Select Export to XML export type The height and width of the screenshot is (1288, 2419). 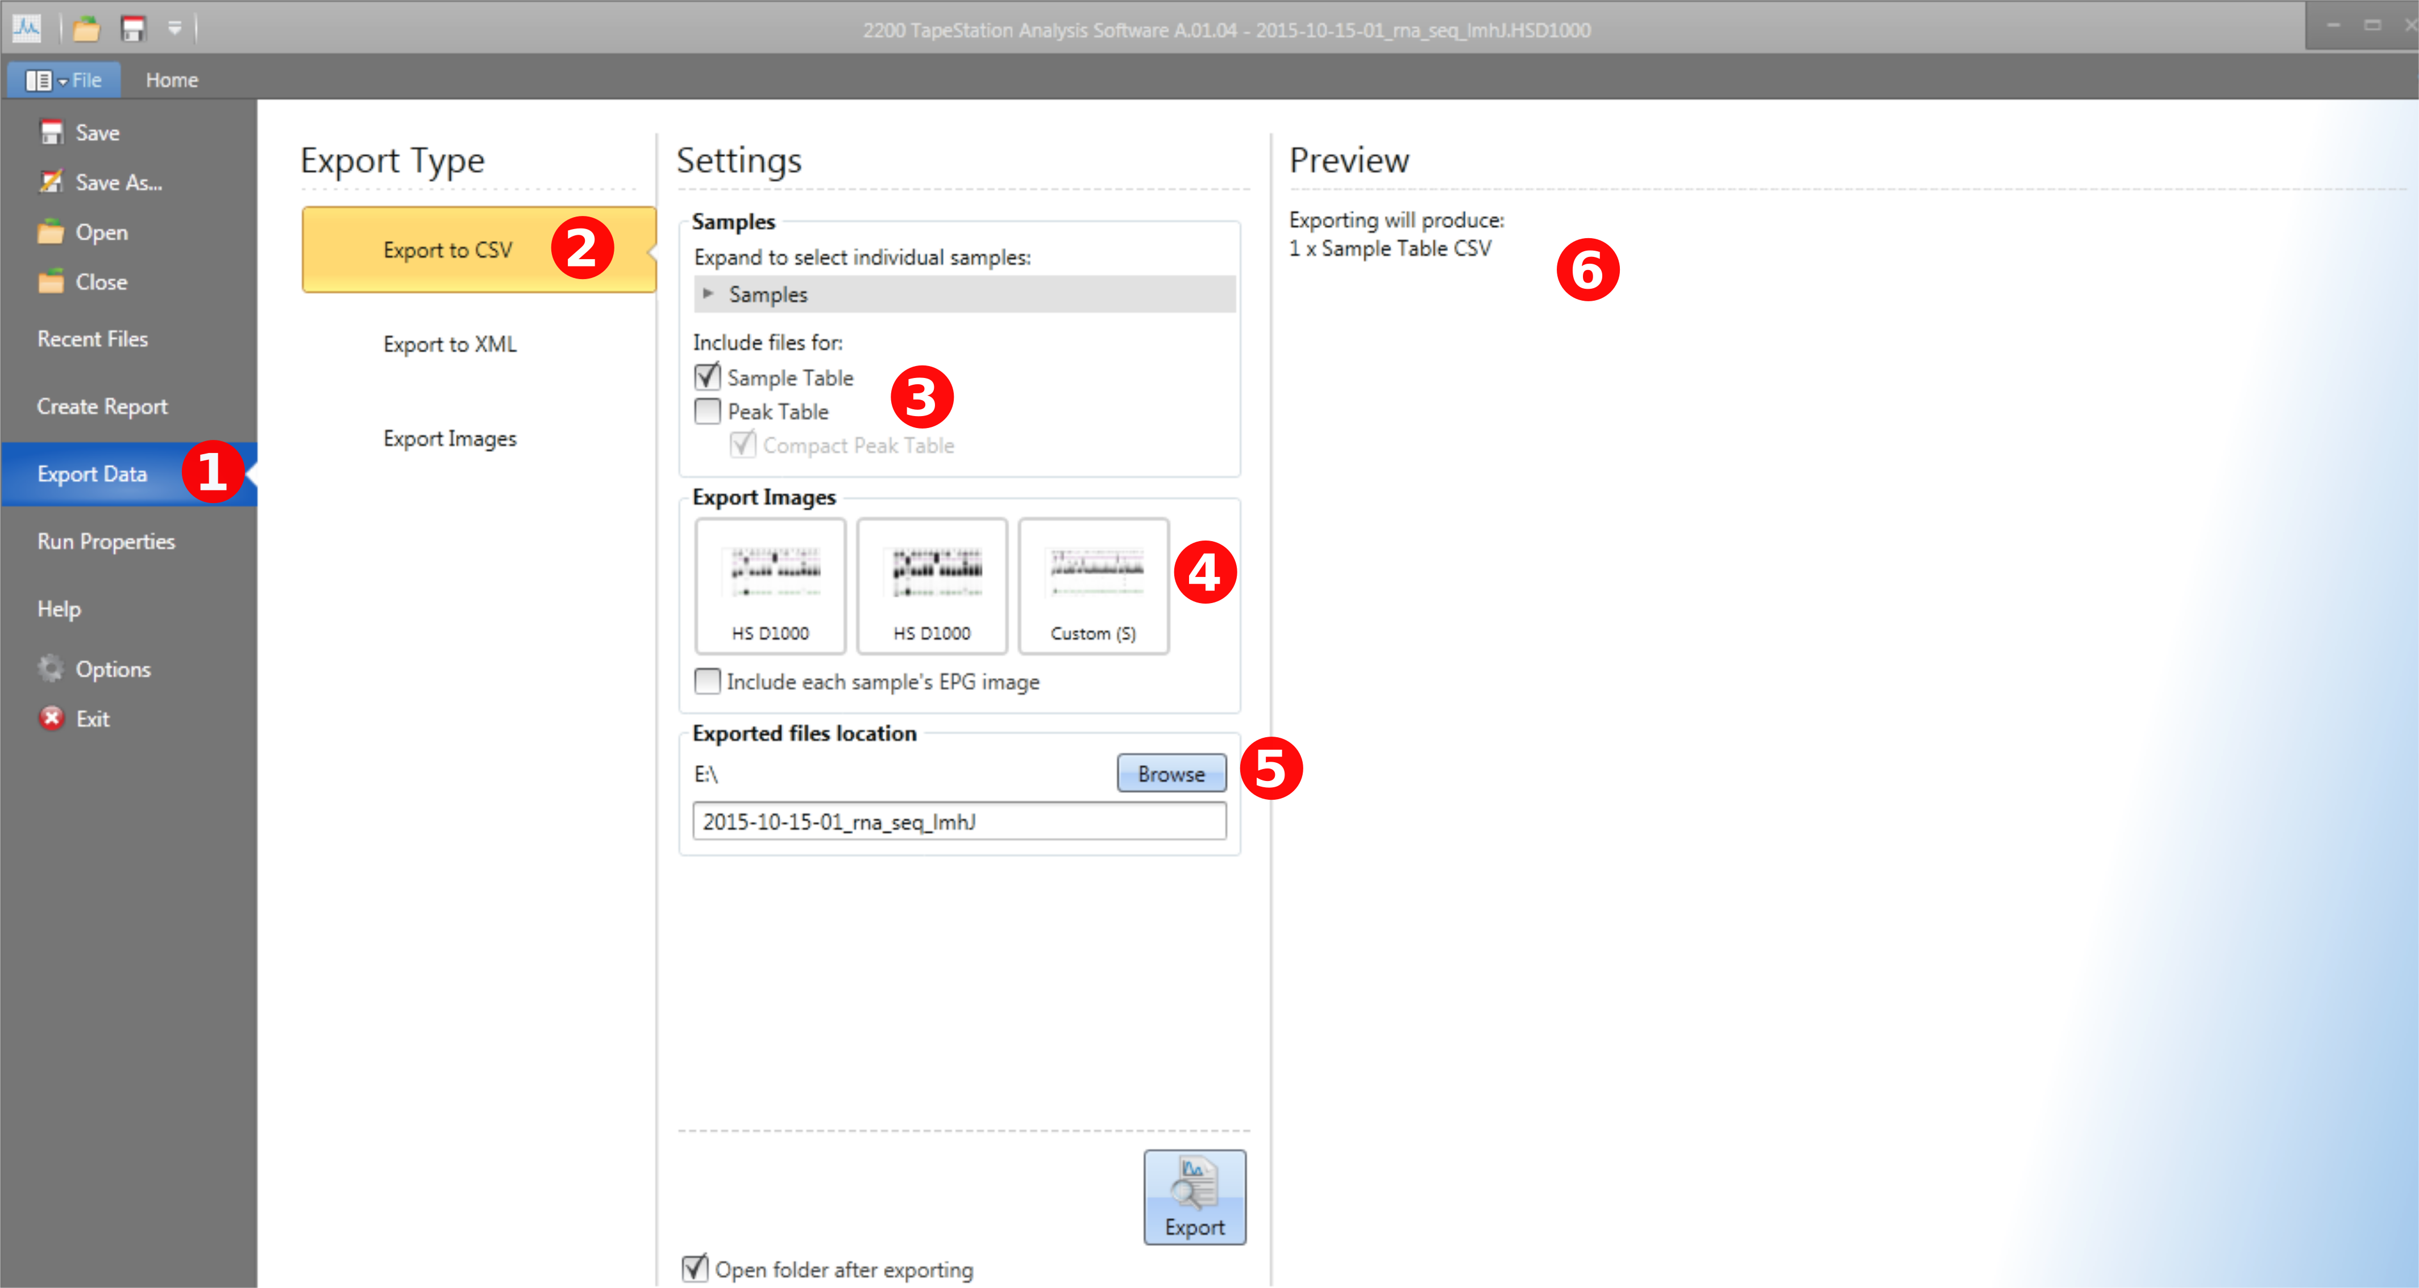[450, 343]
